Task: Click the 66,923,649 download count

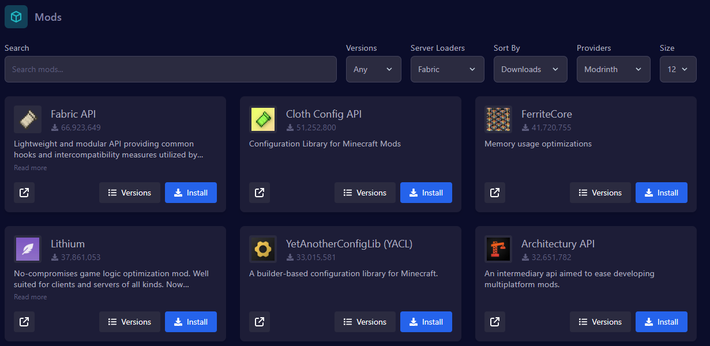Action: 81,127
